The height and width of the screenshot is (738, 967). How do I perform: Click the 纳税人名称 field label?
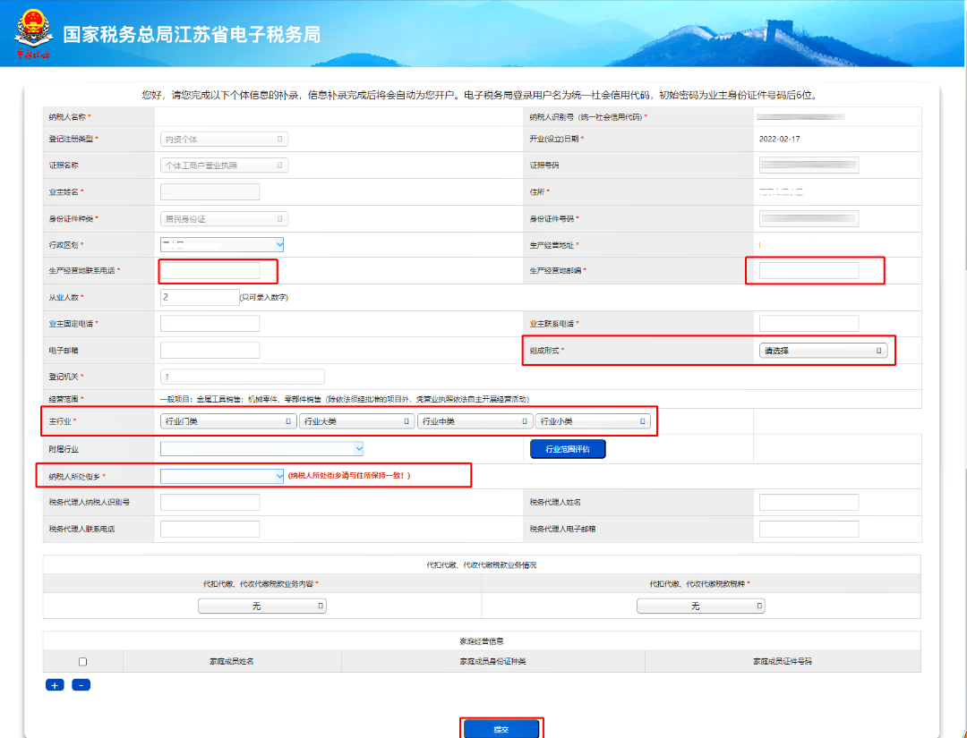point(68,117)
